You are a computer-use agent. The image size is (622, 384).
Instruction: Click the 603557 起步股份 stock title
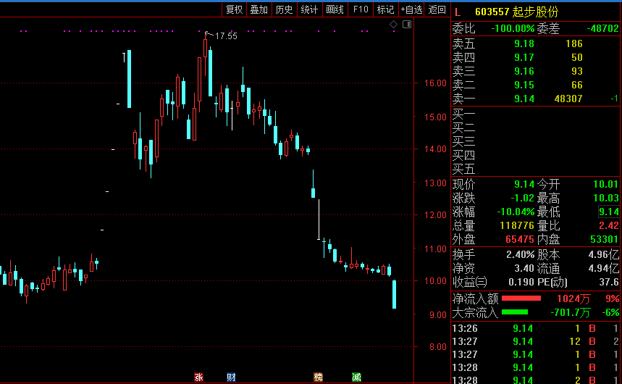[x=511, y=12]
